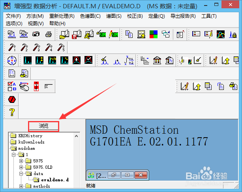
Task: Click the text cursor input box icon
Action: coord(49,86)
